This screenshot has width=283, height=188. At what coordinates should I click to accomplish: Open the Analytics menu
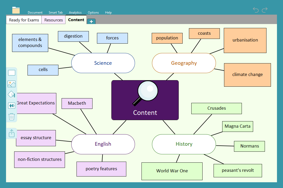(x=75, y=13)
